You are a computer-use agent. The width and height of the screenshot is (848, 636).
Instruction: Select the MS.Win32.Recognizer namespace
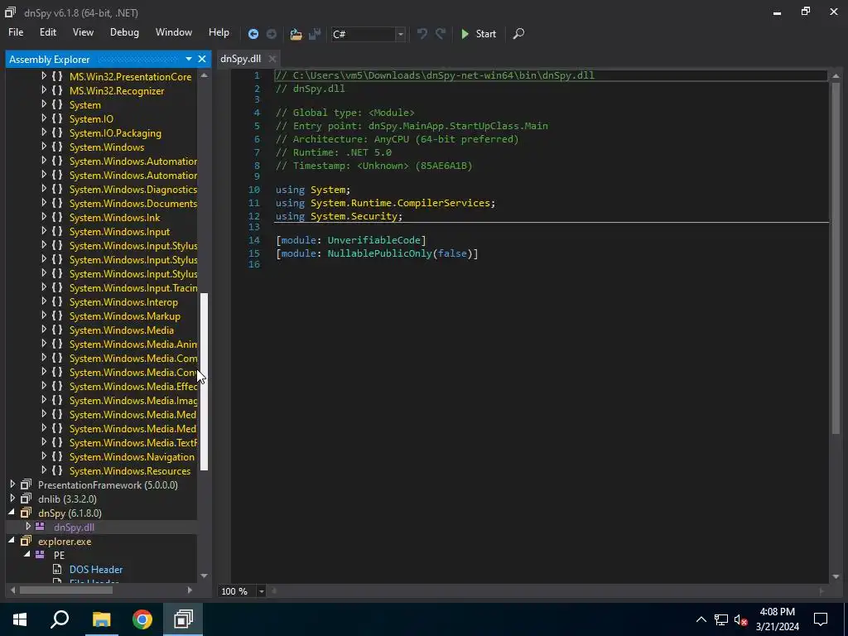click(117, 91)
